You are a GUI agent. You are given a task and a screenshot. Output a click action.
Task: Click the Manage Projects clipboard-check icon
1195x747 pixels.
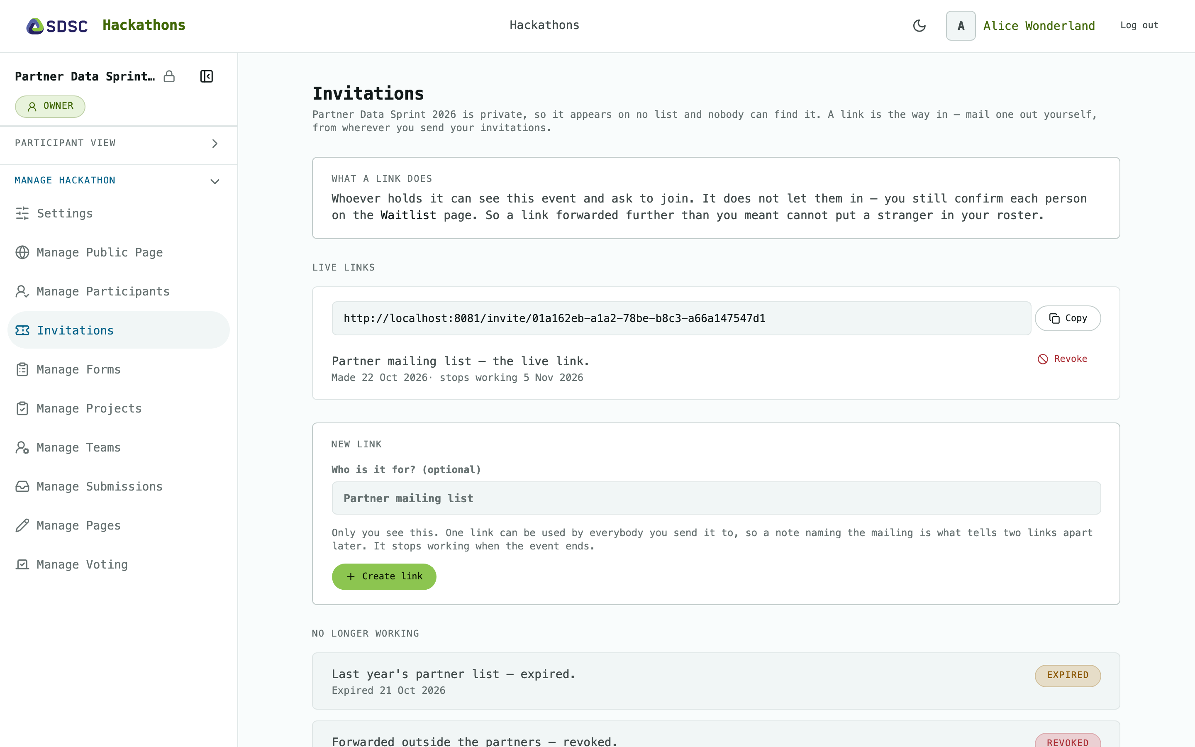22,409
